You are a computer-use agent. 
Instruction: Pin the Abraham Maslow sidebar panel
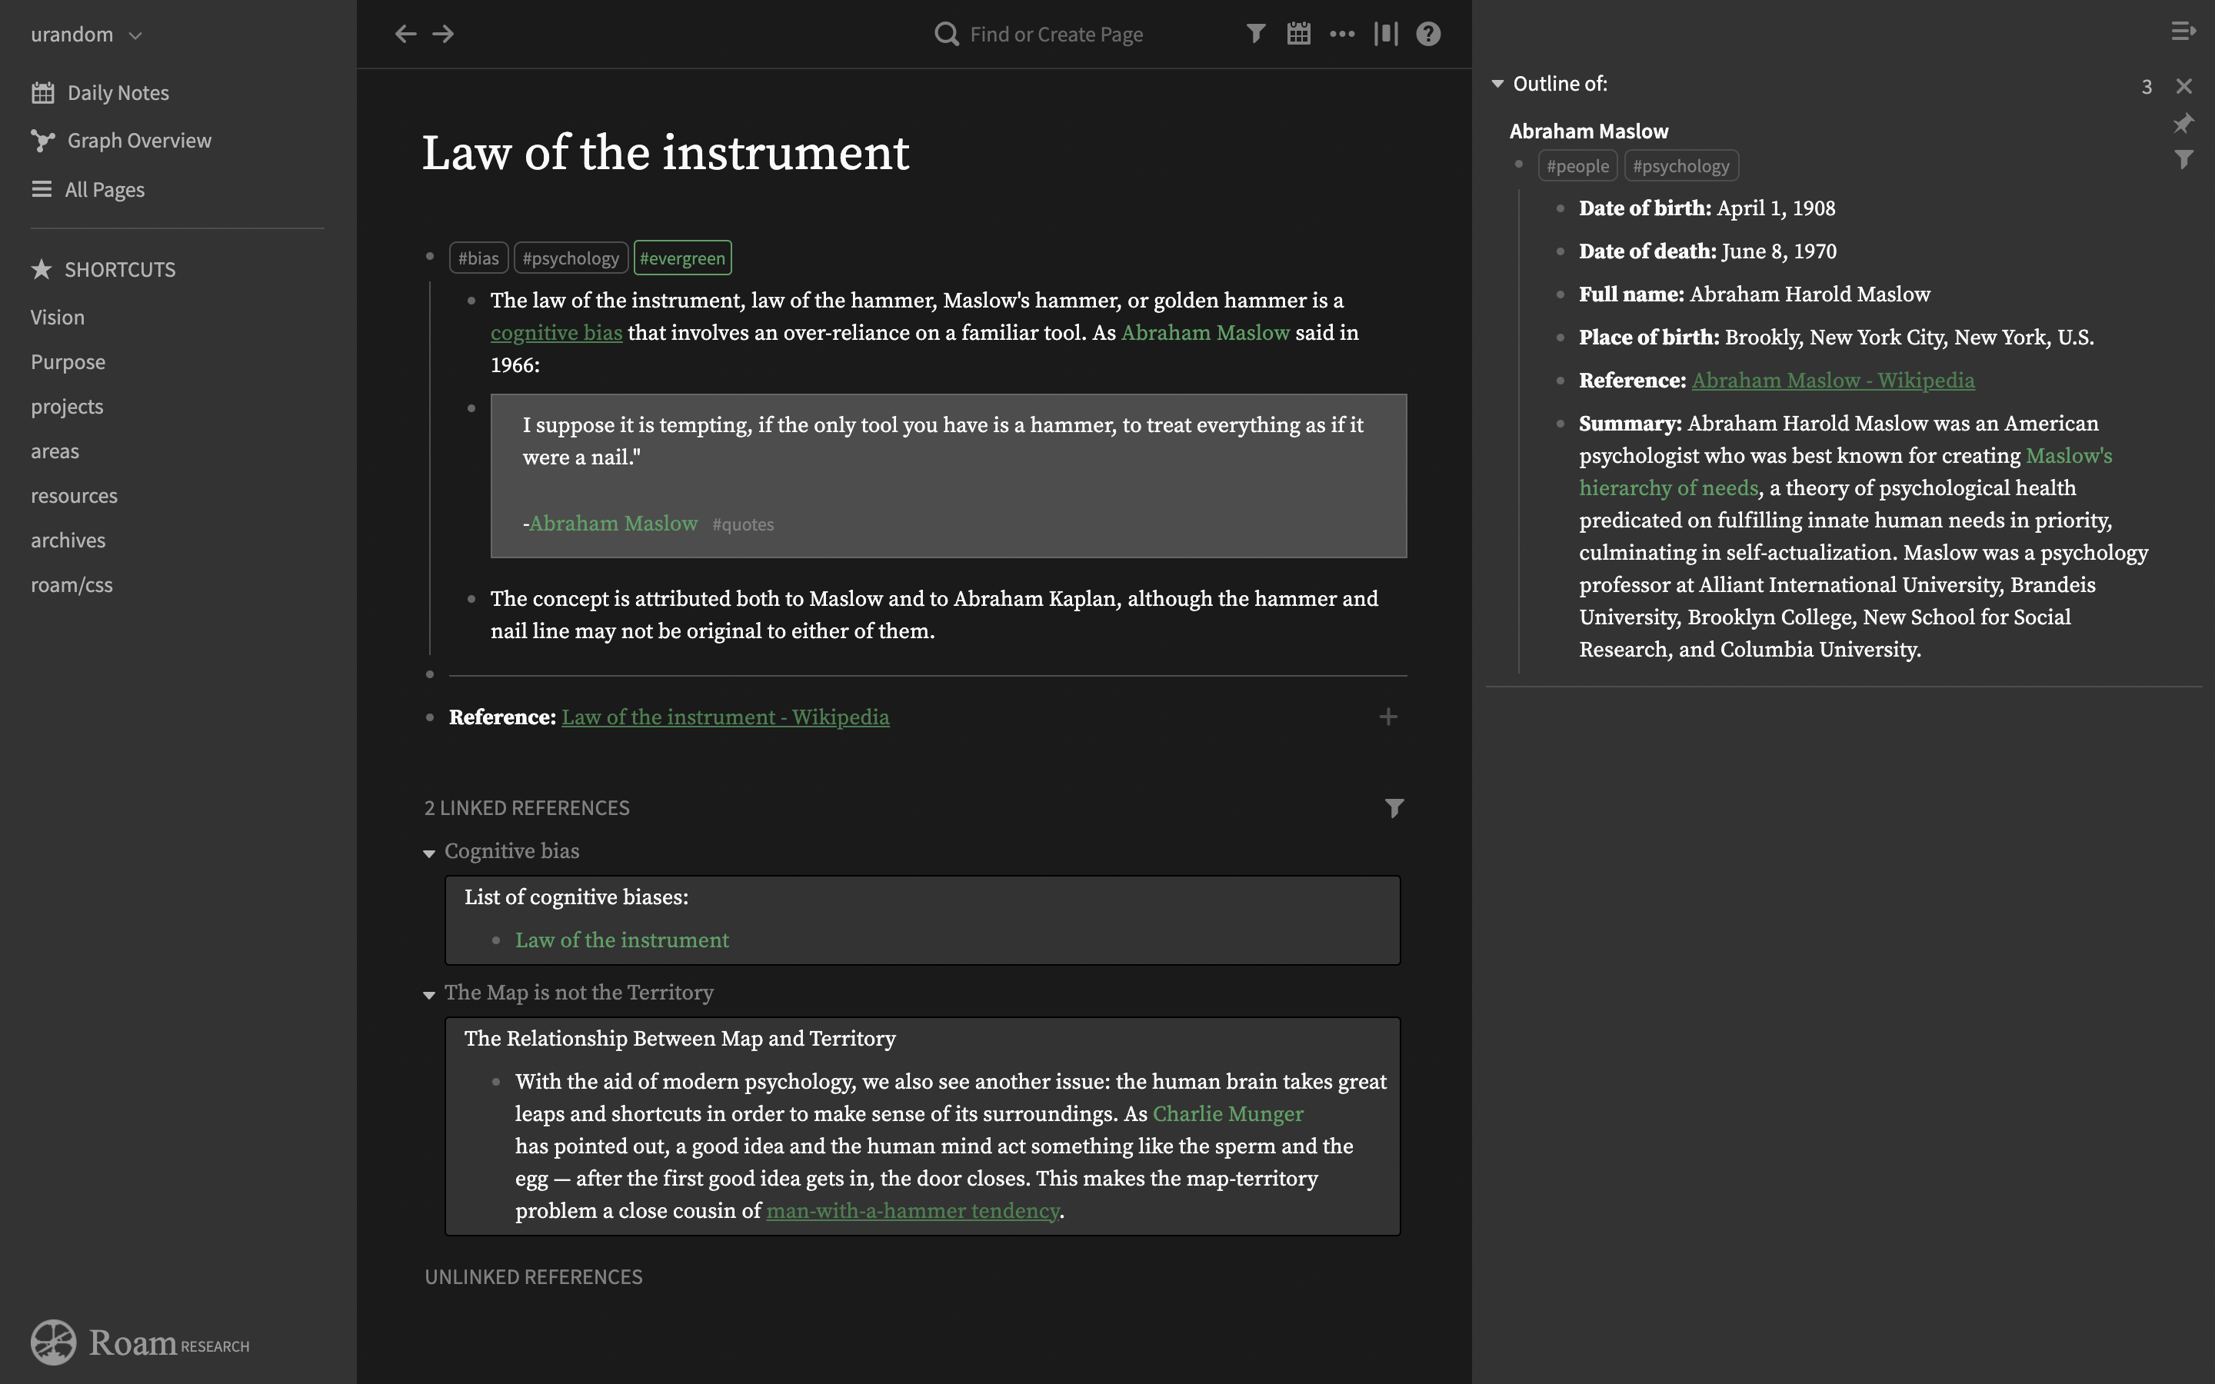[2183, 124]
